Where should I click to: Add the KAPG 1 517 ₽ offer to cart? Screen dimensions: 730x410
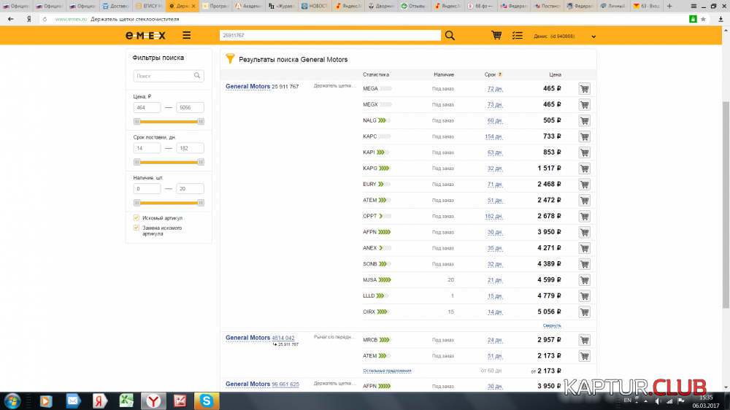(584, 169)
